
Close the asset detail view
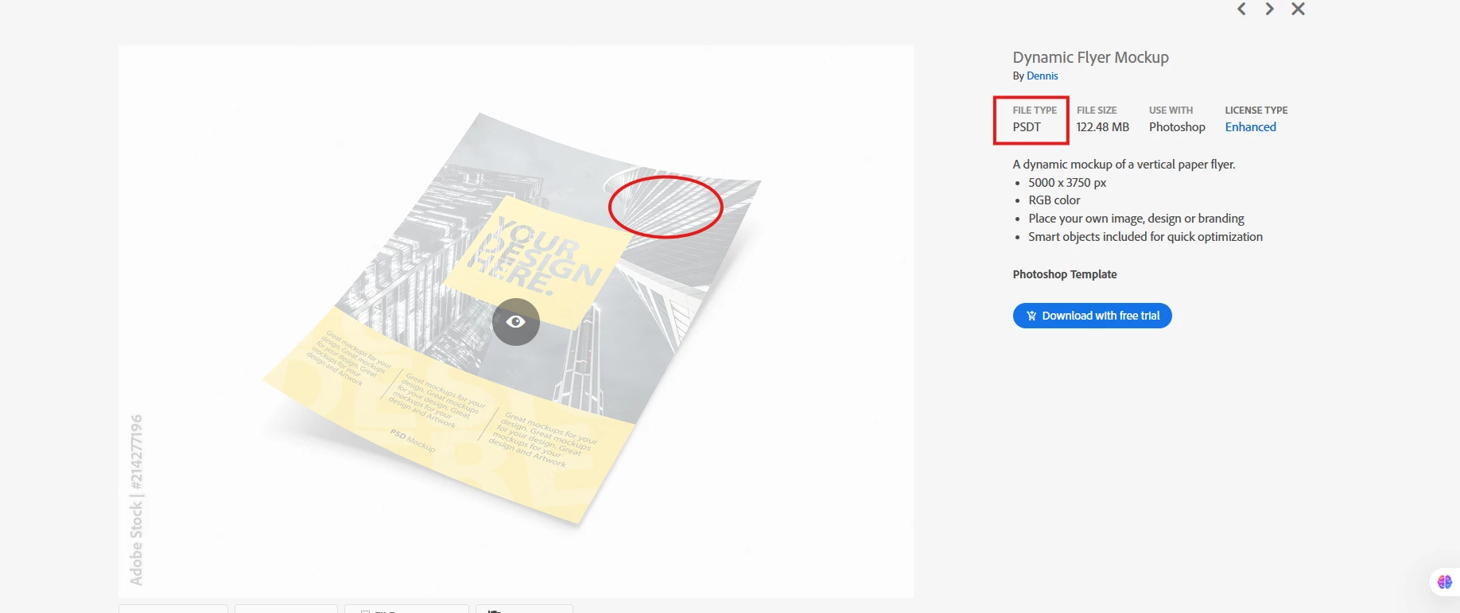pos(1298,9)
